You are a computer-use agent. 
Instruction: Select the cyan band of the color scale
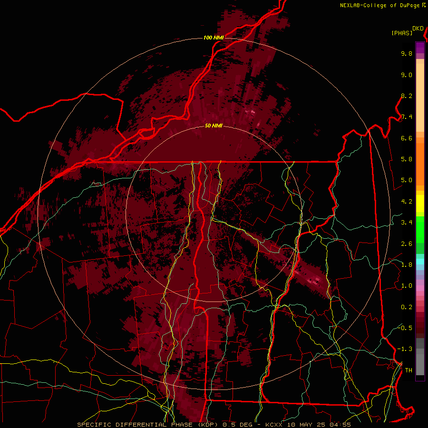tap(420, 261)
